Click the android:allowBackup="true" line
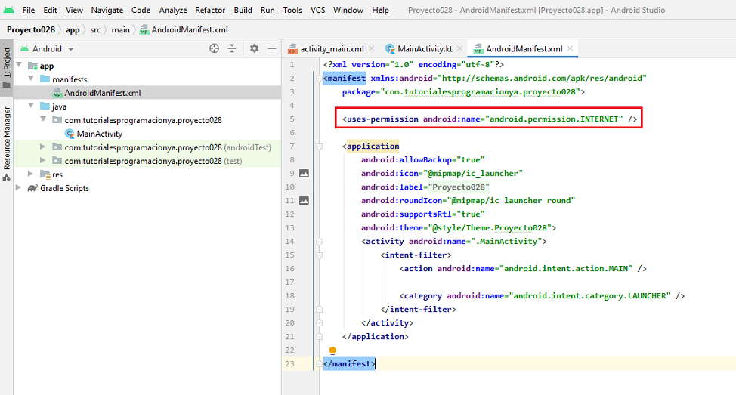Viewport: 736px width, 395px height. [423, 159]
